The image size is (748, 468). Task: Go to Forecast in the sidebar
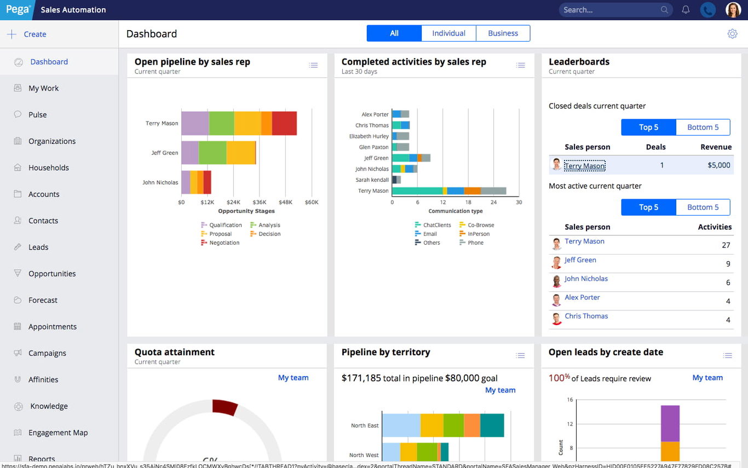[43, 300]
